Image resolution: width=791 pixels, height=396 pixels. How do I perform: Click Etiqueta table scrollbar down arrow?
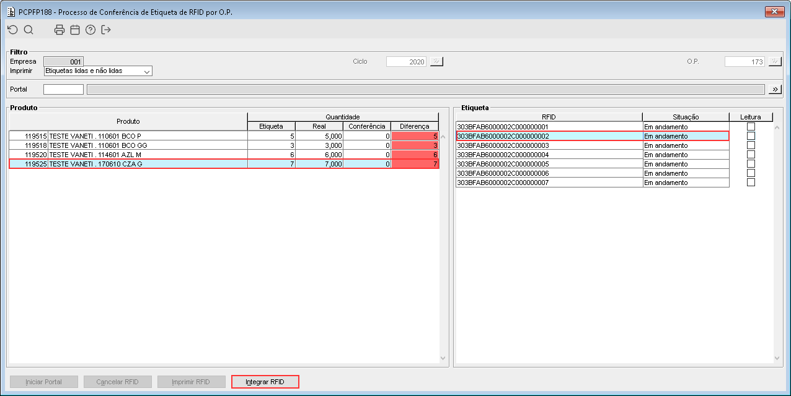777,358
